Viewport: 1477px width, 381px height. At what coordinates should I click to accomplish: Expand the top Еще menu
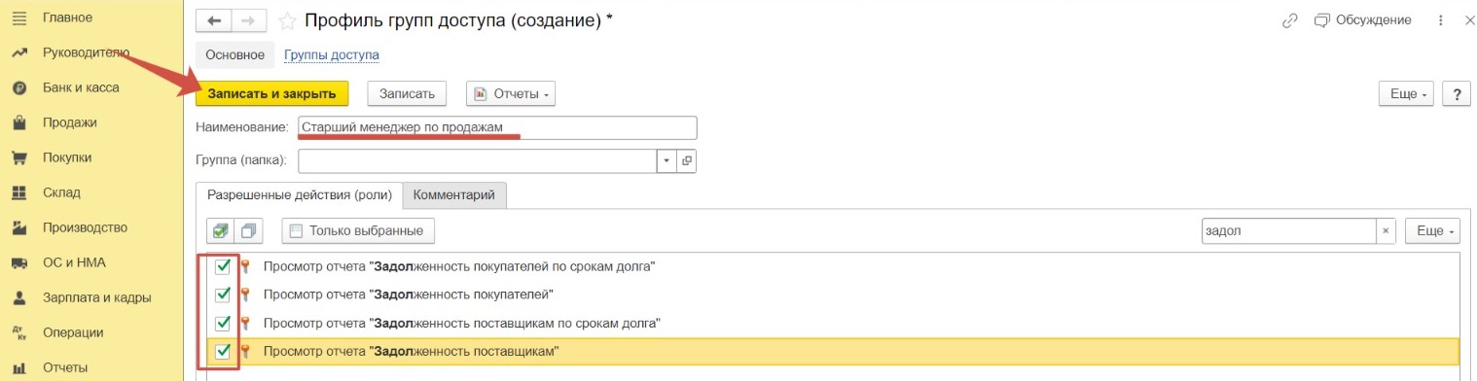(x=1407, y=94)
